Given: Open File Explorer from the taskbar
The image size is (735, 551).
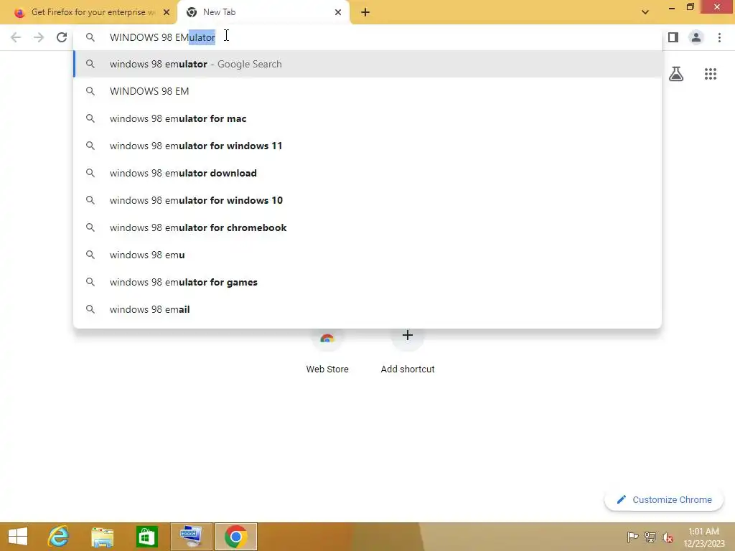Looking at the screenshot, I should [x=102, y=537].
